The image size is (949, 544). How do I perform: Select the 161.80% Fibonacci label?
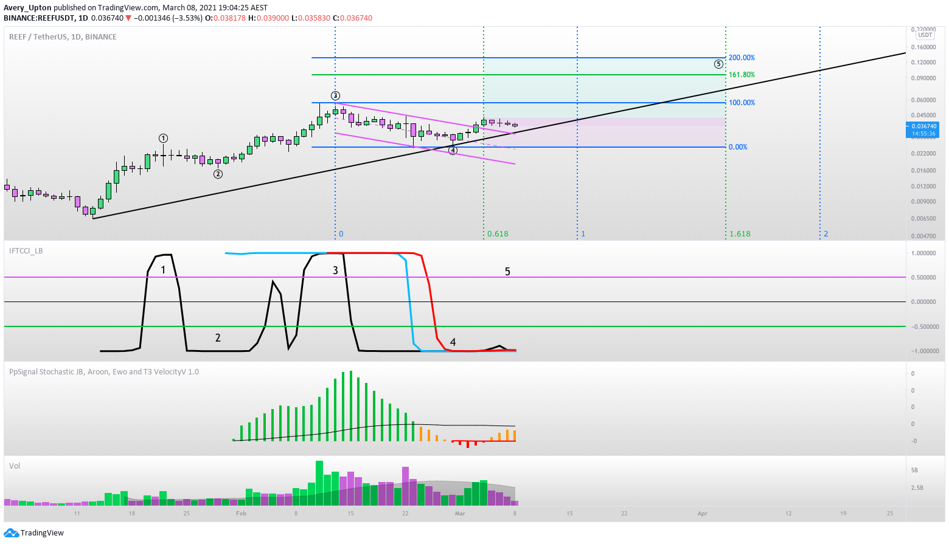[x=742, y=75]
